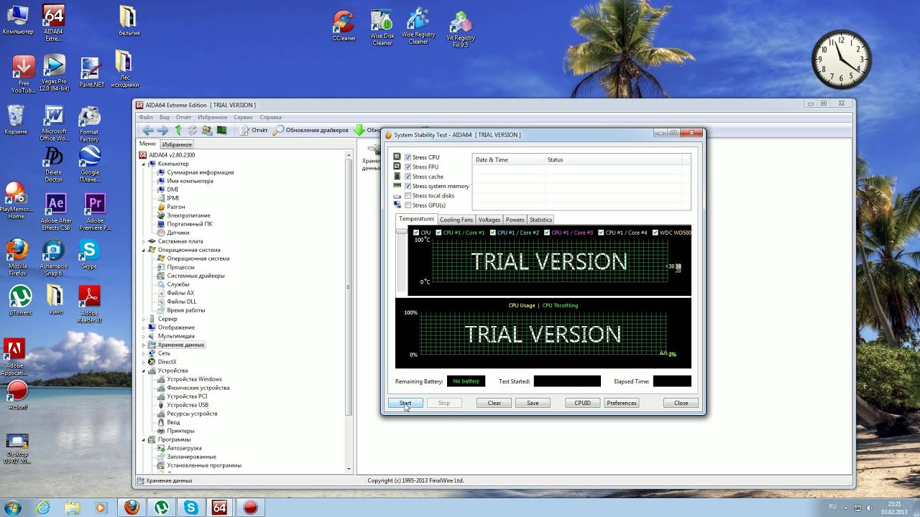The height and width of the screenshot is (517, 920).
Task: Open the Справка menu
Action: 271,117
